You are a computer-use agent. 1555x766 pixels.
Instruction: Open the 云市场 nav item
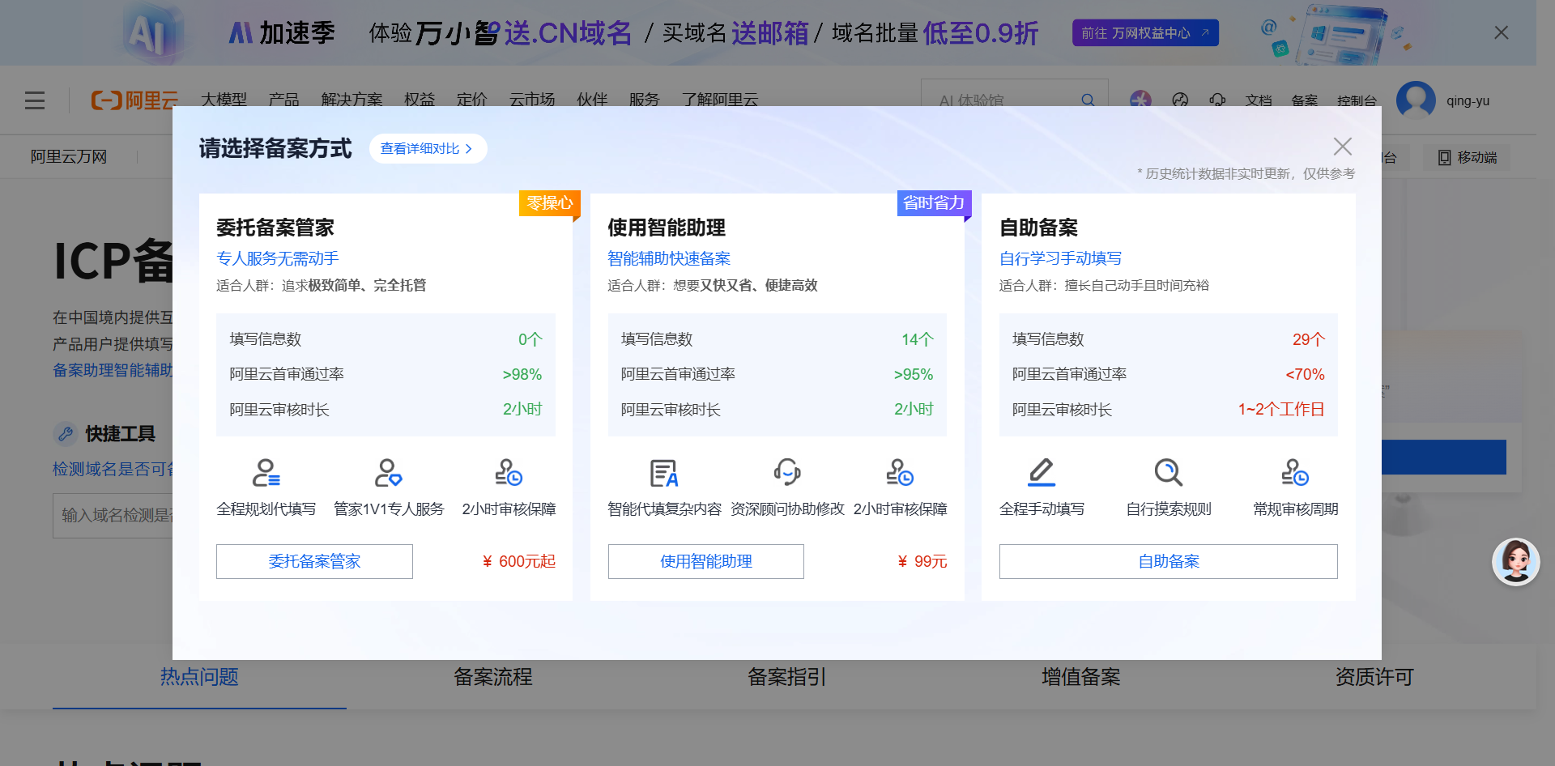pyautogui.click(x=532, y=100)
